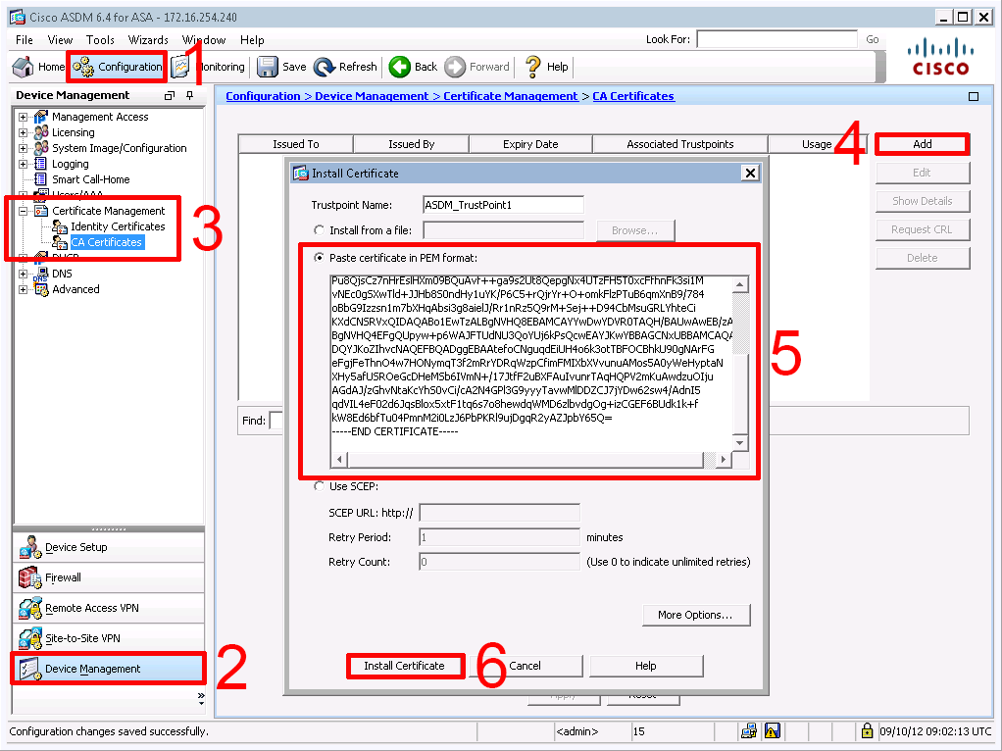Expand the Logging tree node
The height and width of the screenshot is (751, 1002).
click(23, 165)
